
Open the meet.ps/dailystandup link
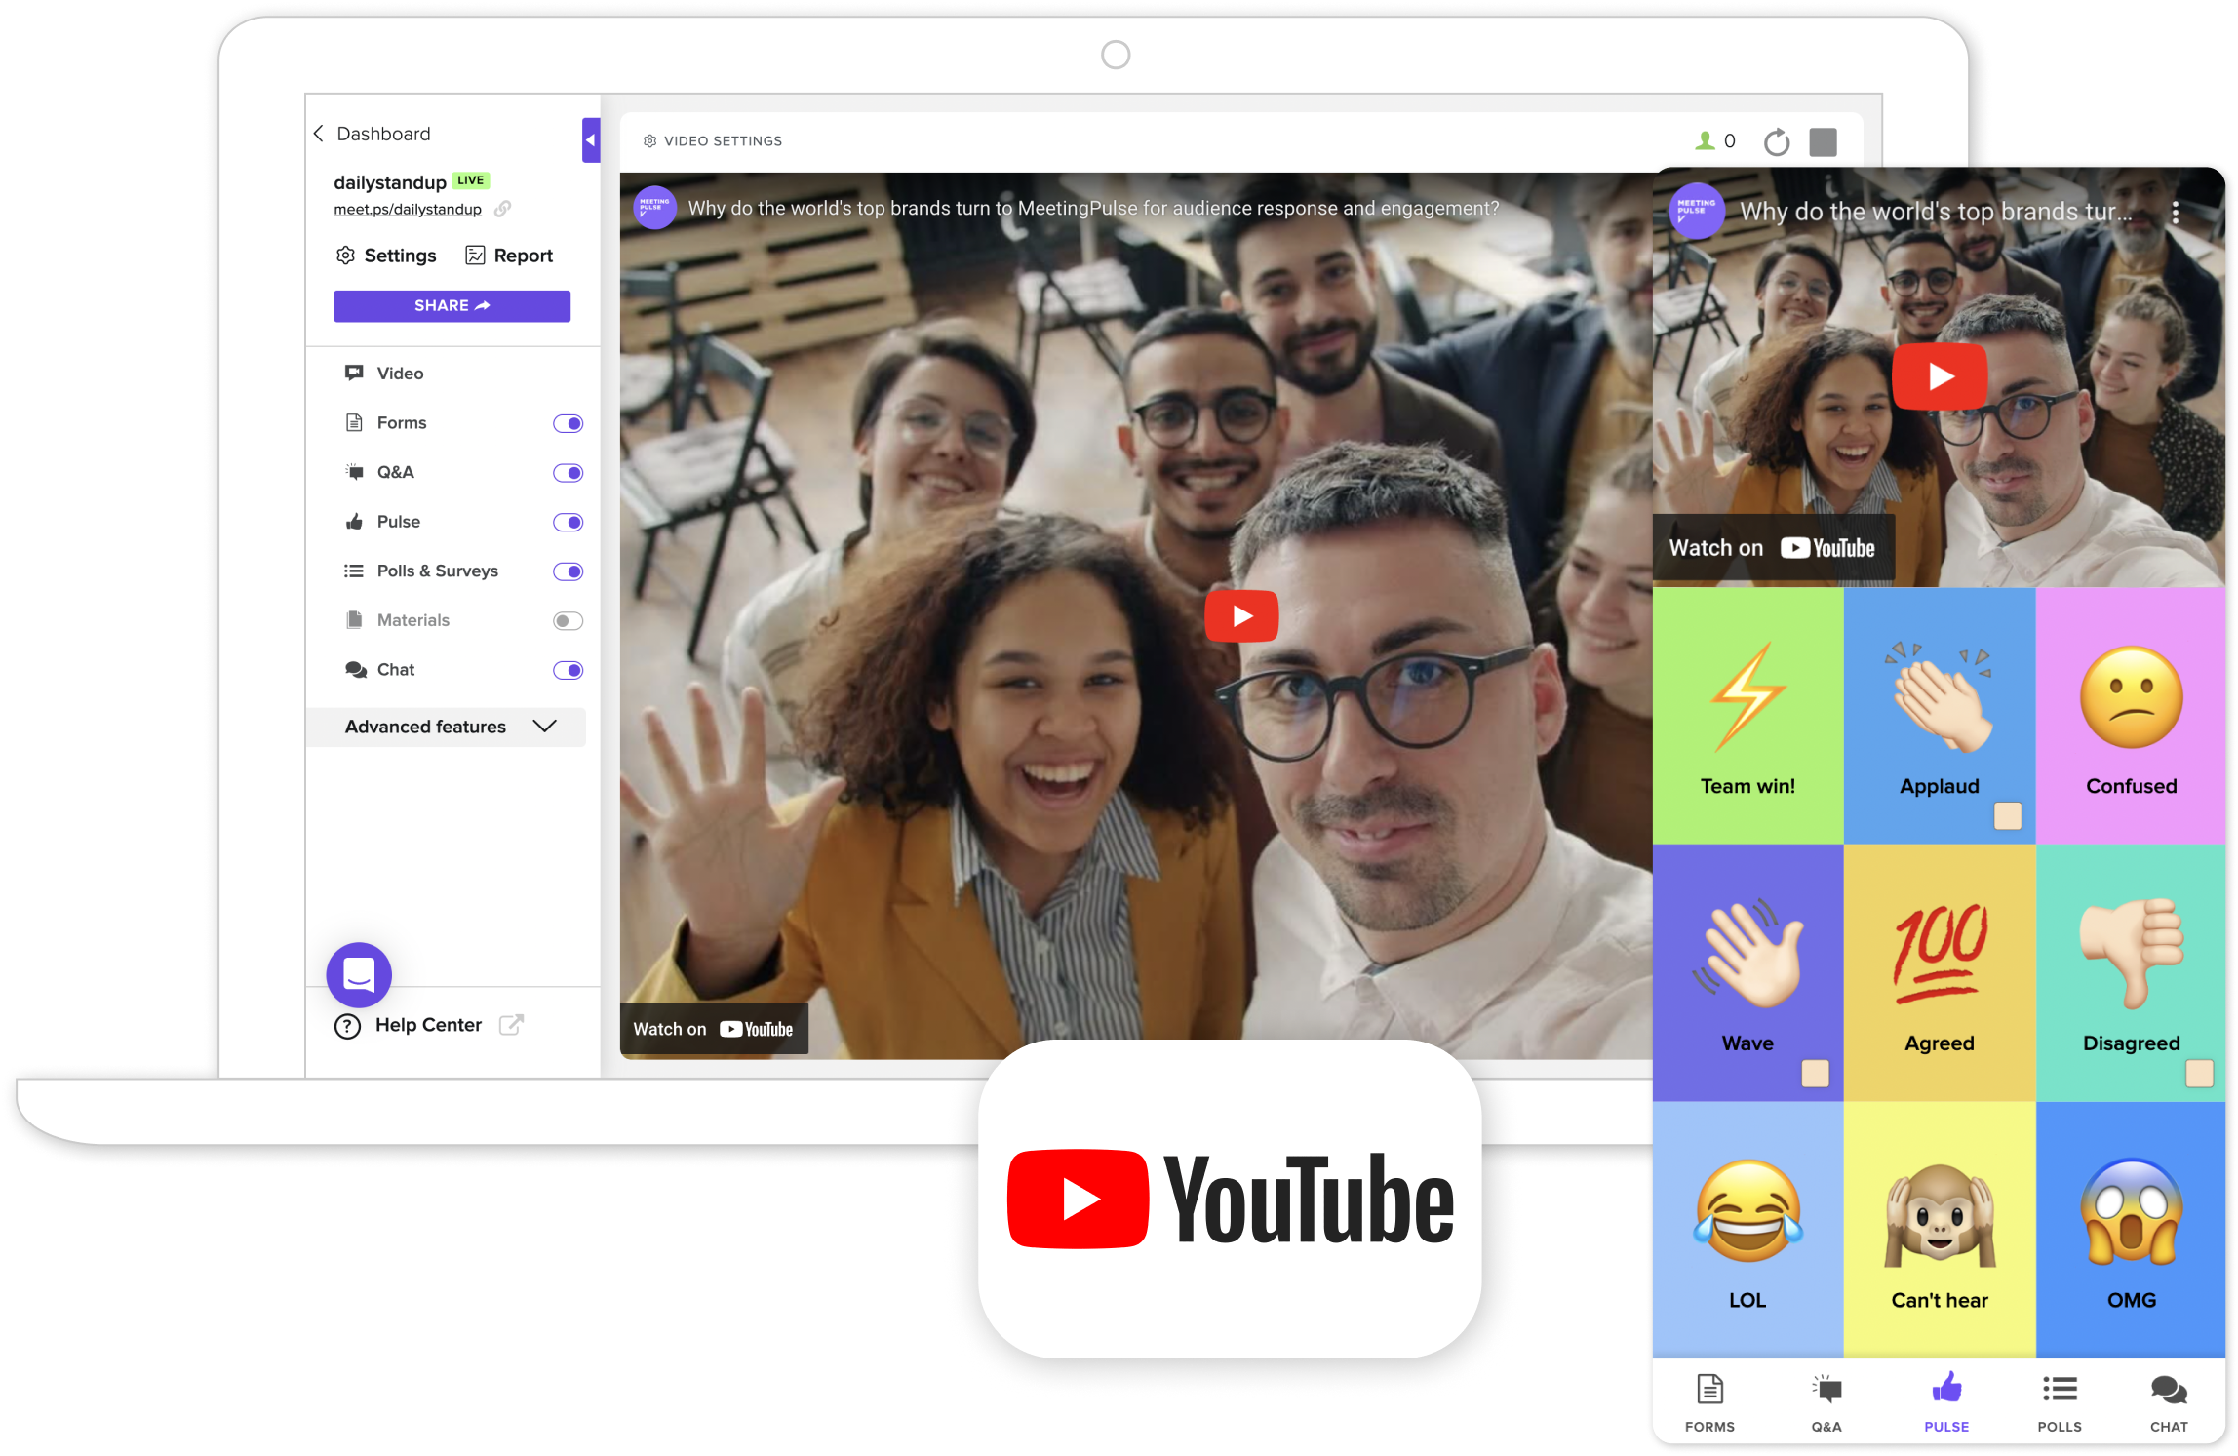point(408,210)
